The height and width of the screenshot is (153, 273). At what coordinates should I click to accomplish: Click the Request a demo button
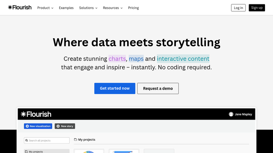point(158,88)
